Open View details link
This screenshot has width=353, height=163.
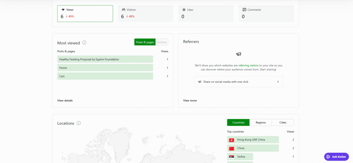65,100
